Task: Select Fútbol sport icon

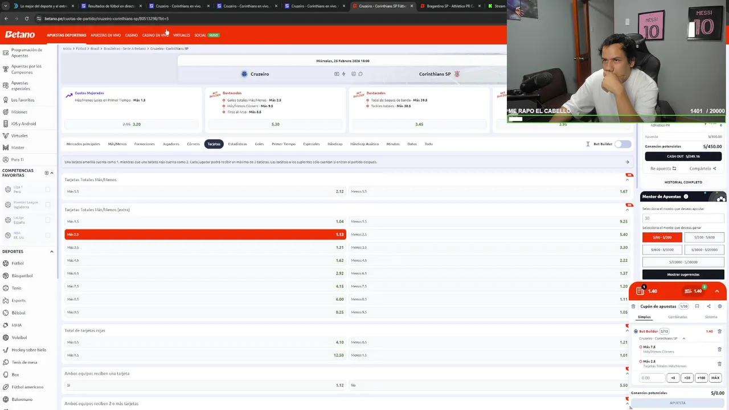Action: click(x=5, y=264)
